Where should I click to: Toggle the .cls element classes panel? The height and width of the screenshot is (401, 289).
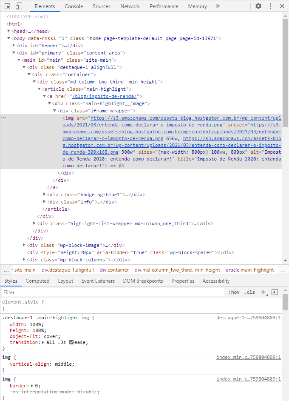pos(249,292)
